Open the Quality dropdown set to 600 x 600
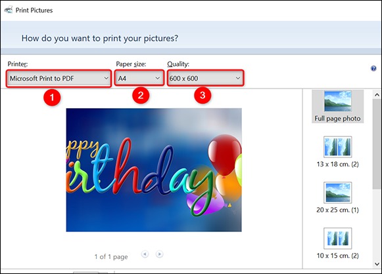Viewport: 382px width, 274px height. tap(205, 78)
